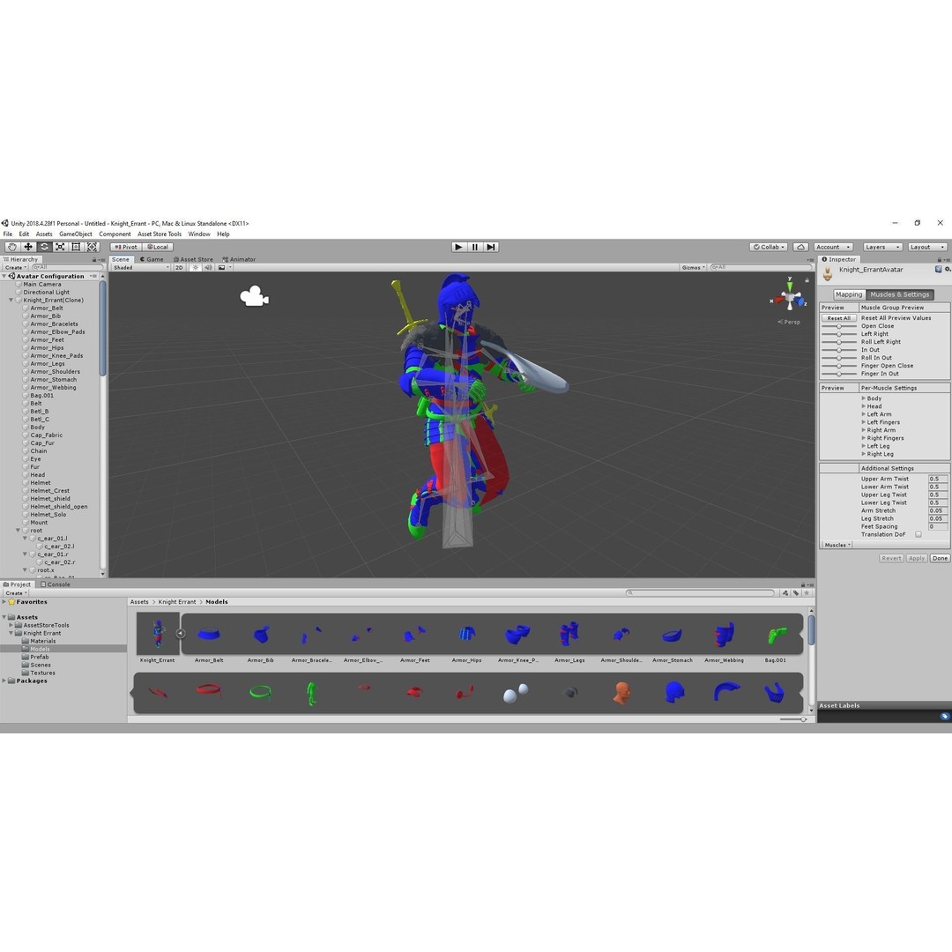Click the Upper Arm Twist value field
This screenshot has height=952, width=952.
pos(937,479)
